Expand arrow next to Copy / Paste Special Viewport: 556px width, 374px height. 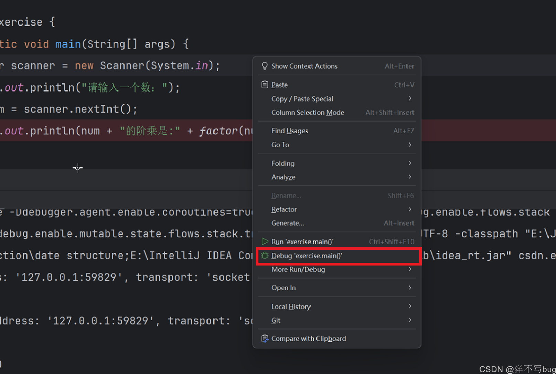point(410,98)
